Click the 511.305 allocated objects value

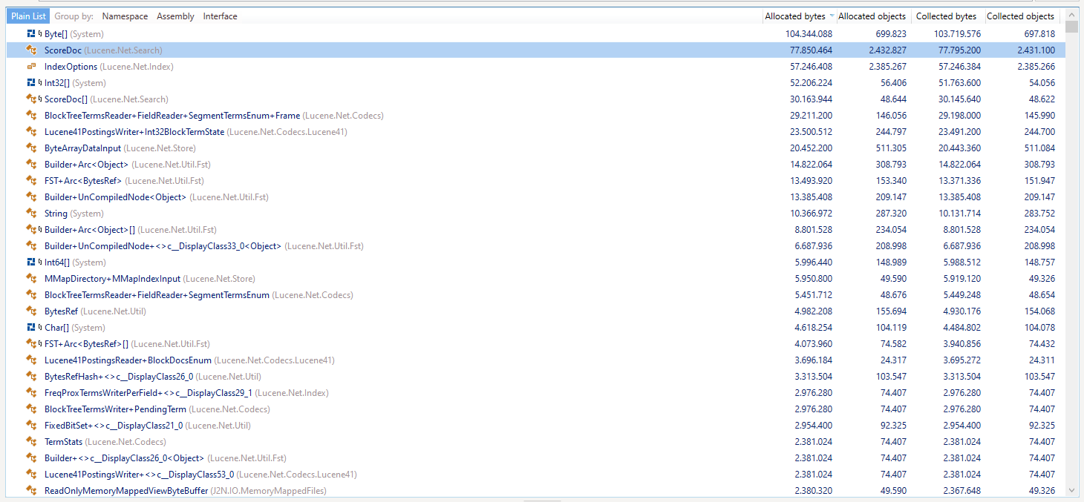click(x=891, y=148)
